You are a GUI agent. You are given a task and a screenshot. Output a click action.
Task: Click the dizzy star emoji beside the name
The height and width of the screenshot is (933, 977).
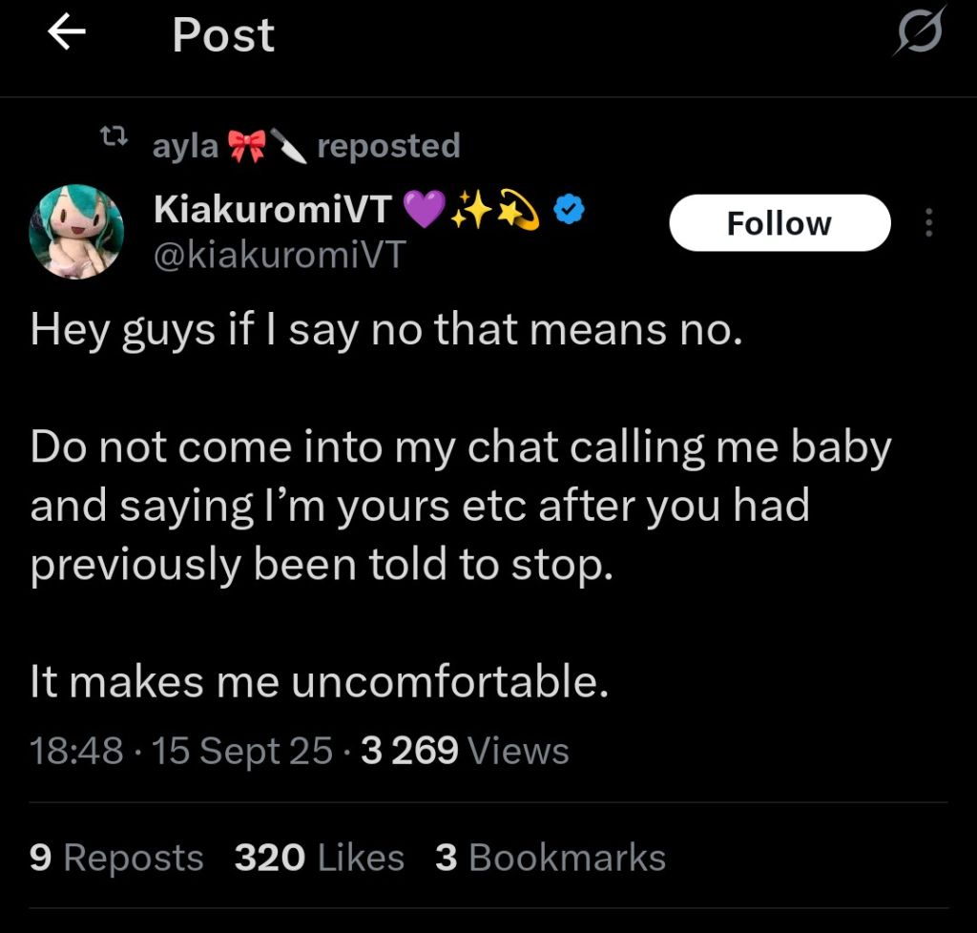pos(518,209)
